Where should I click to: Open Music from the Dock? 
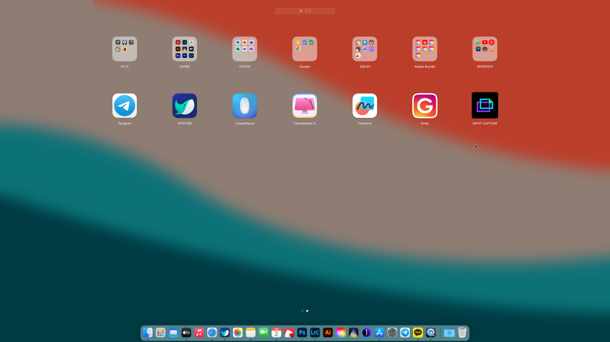(x=199, y=333)
